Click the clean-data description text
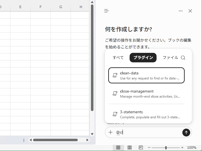The width and height of the screenshot is (202, 151). point(150,78)
